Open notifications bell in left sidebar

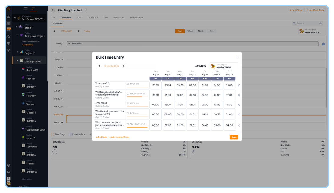tap(8, 30)
